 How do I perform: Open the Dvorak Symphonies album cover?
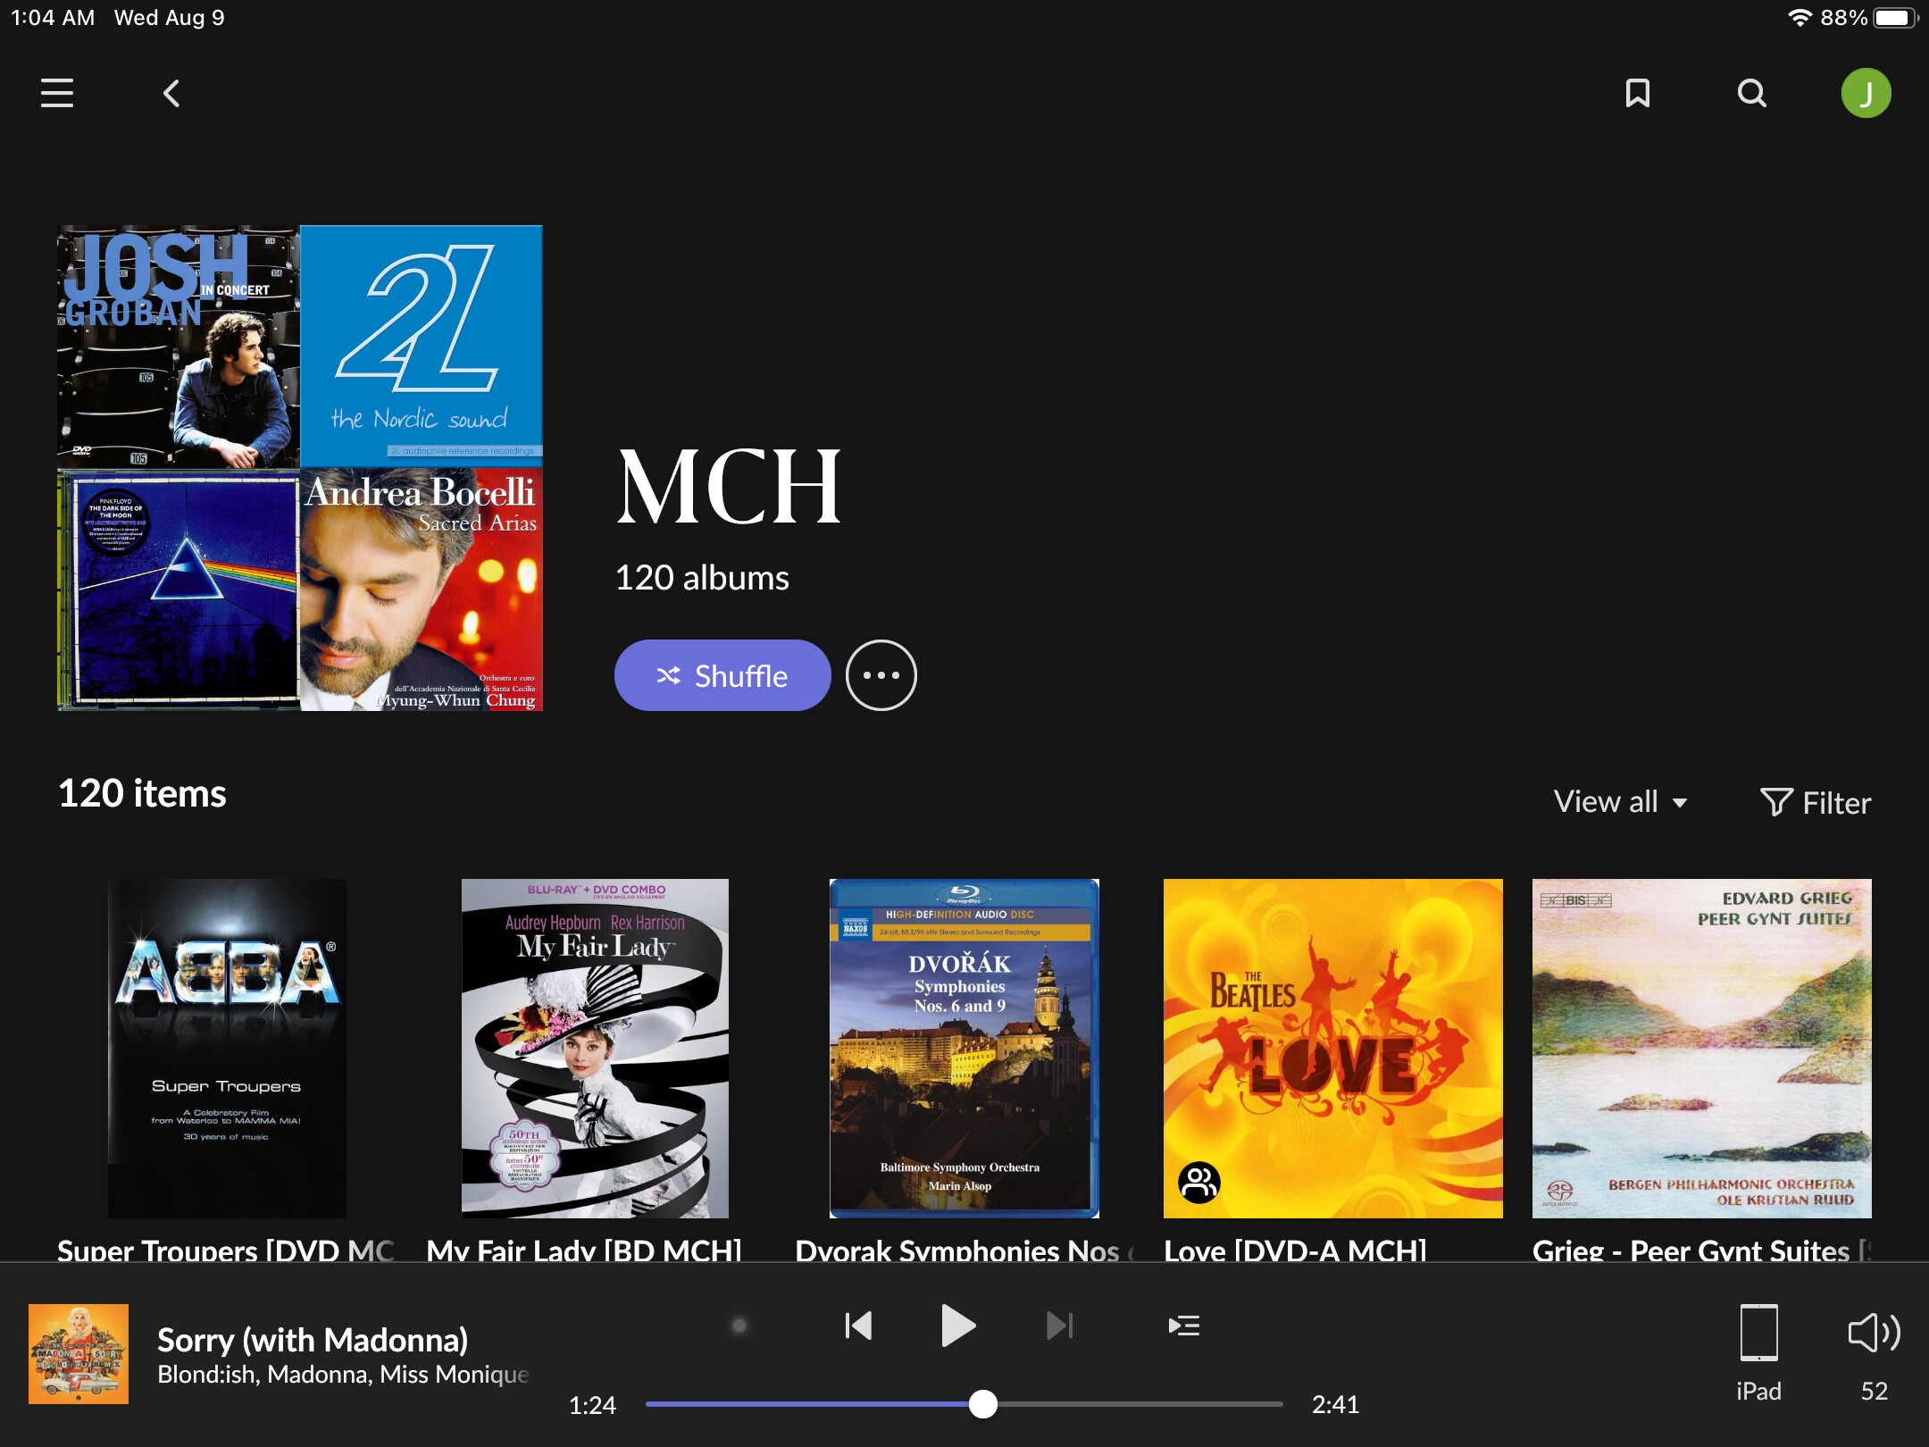click(x=964, y=1048)
